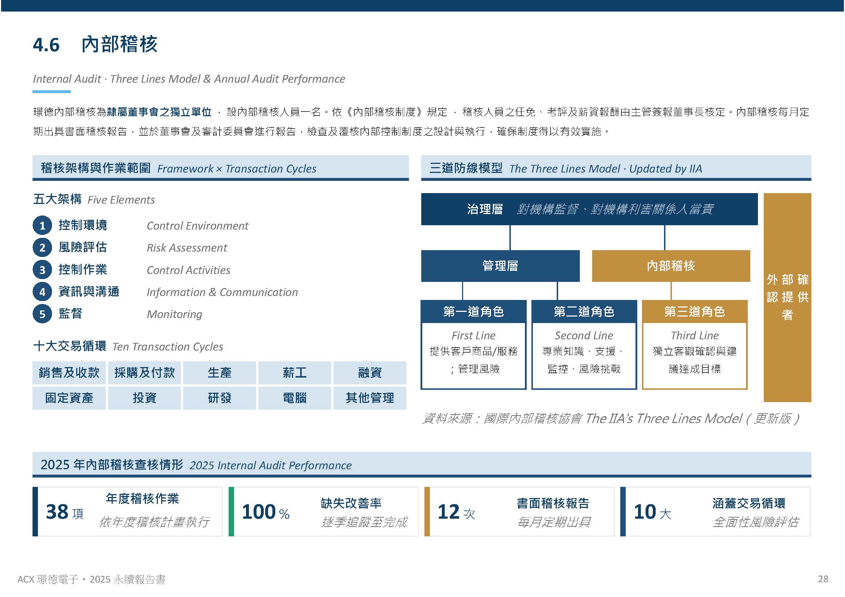Select the 投資 cycle cell
845x597 pixels.
coord(145,398)
